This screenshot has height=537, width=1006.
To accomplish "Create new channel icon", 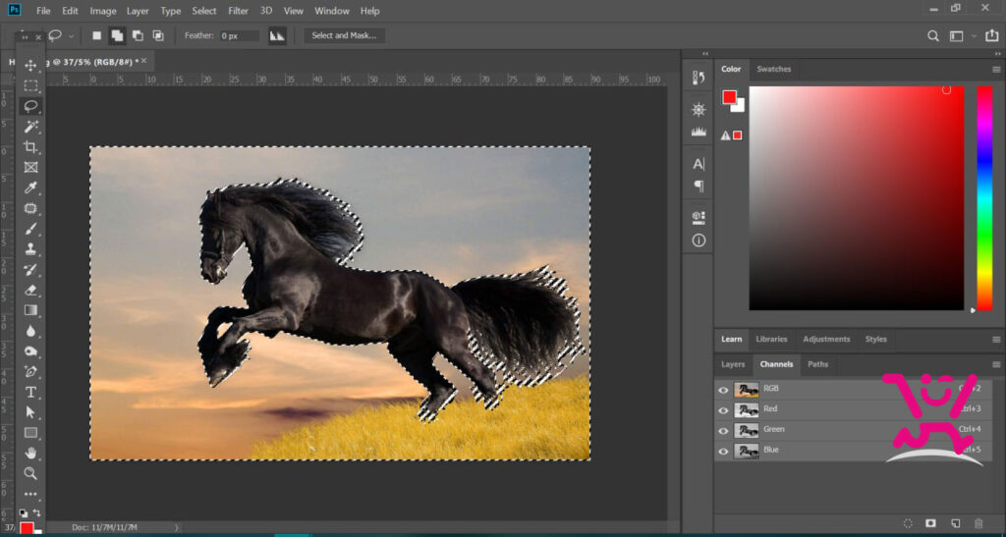I will pyautogui.click(x=955, y=523).
